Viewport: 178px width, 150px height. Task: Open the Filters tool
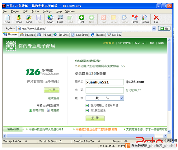pos(135,19)
